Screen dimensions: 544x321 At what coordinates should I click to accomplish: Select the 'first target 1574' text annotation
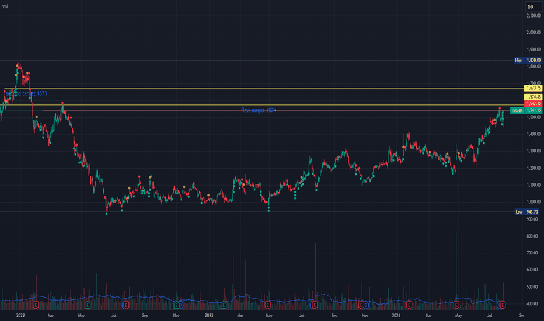[259, 110]
